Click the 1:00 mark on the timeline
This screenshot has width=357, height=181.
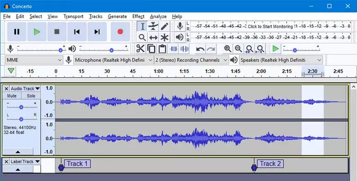(x=158, y=71)
